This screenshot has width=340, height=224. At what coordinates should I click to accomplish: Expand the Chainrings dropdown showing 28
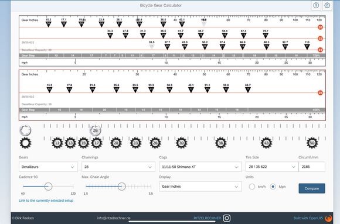coord(118,167)
